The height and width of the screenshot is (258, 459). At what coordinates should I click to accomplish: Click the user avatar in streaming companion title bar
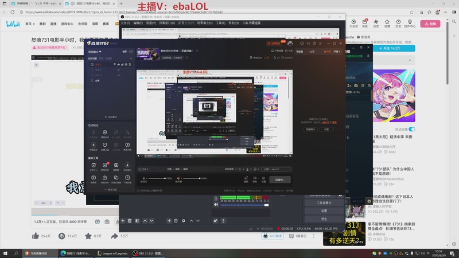tap(290, 44)
